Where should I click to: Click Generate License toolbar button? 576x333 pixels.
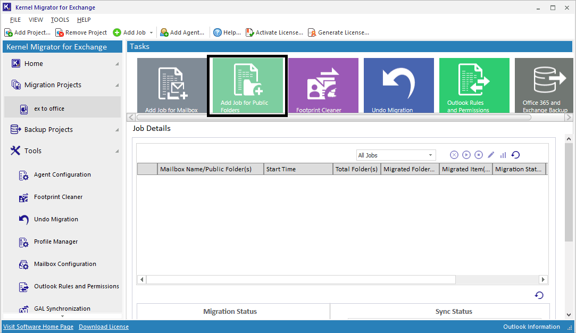[339, 32]
